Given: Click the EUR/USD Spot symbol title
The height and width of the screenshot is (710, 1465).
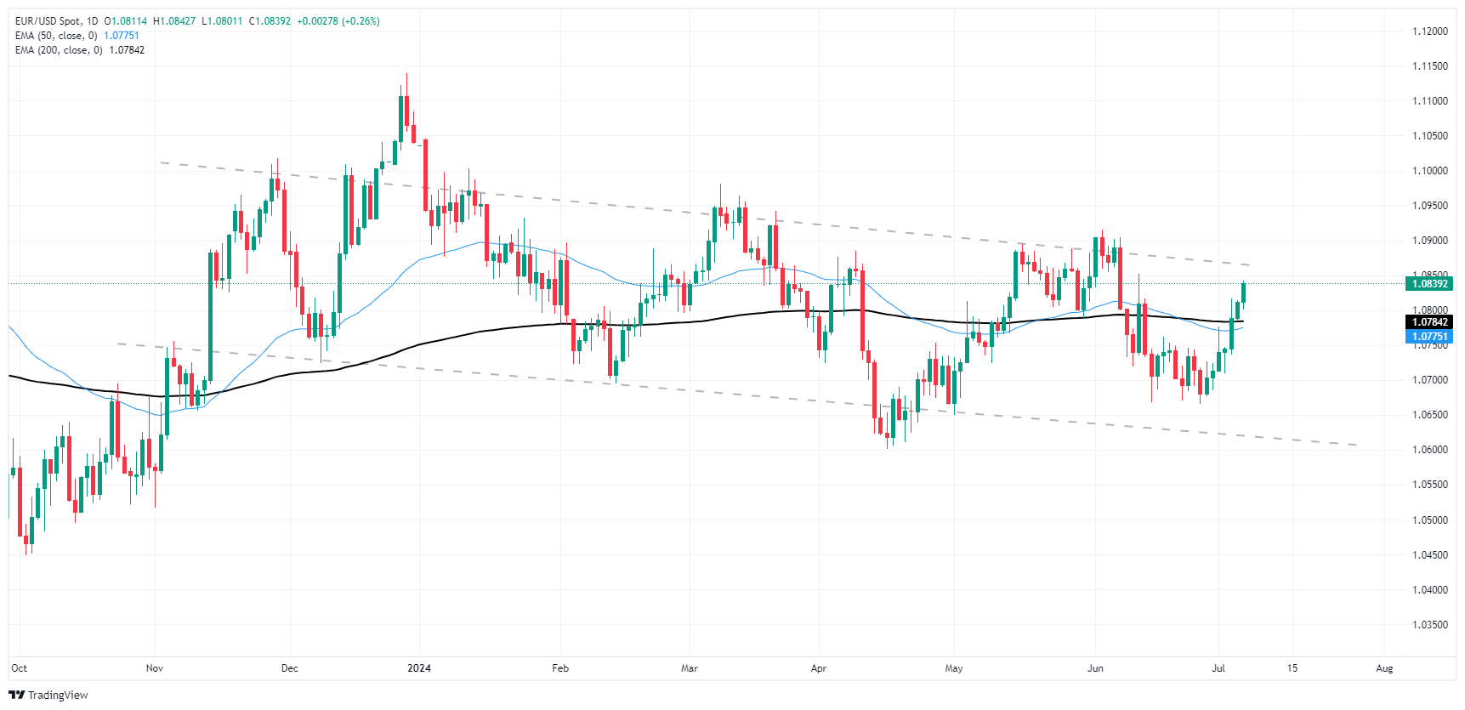Looking at the screenshot, I should (x=48, y=21).
